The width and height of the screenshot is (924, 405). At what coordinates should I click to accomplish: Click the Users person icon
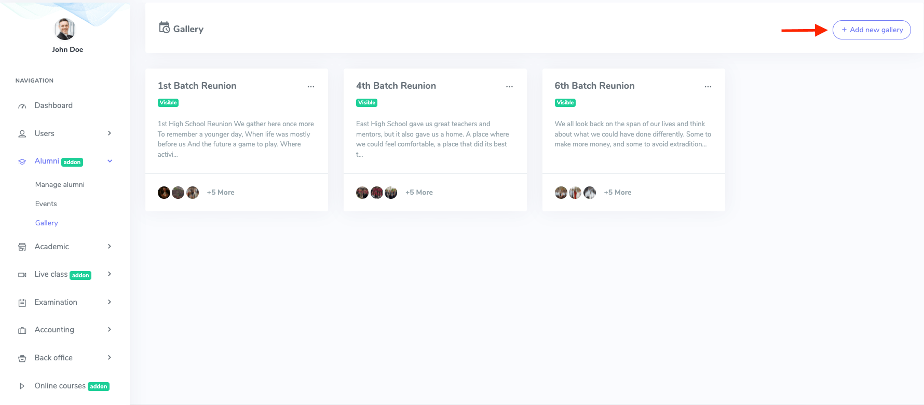(x=22, y=134)
